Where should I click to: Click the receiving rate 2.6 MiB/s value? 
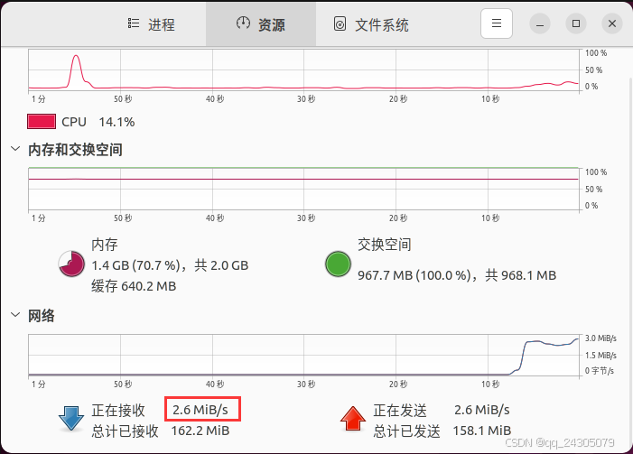coord(200,410)
